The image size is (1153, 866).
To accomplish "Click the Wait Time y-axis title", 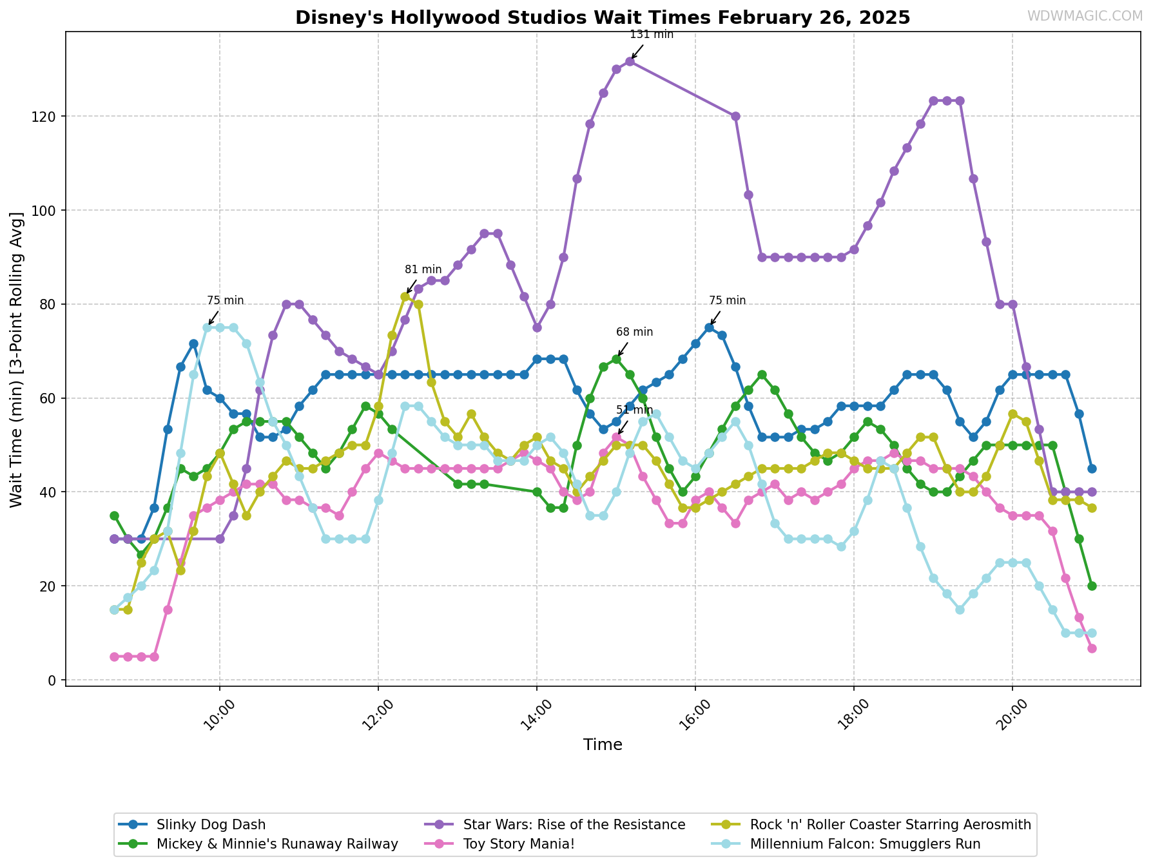I will [17, 359].
